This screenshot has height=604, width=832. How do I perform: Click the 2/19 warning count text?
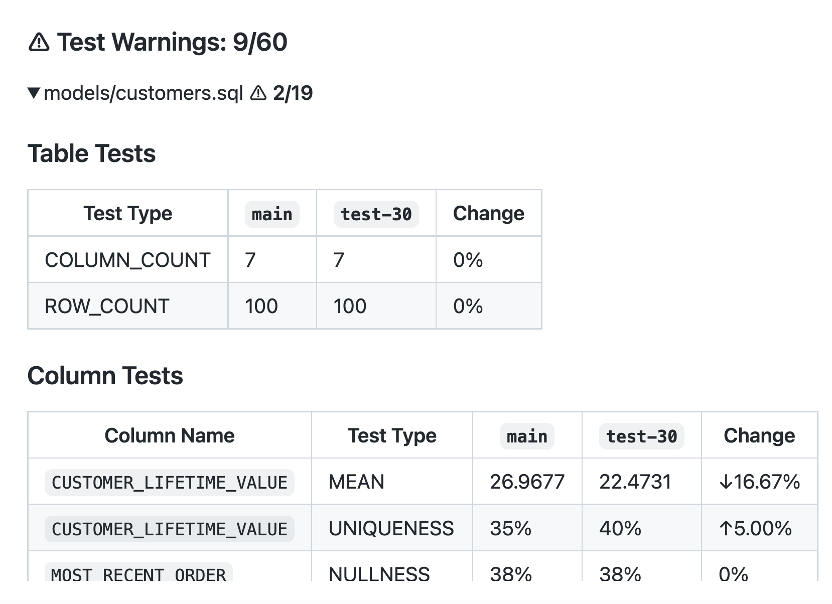tap(293, 93)
